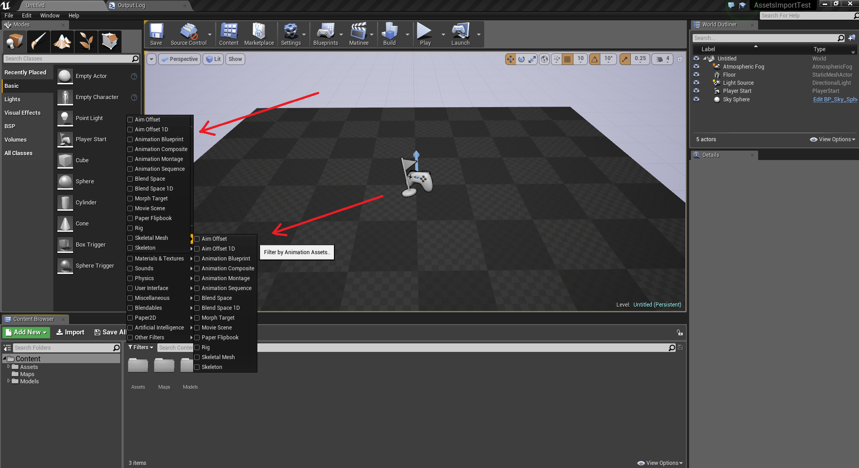
Task: Select the Paint mode brush icon
Action: (38, 42)
